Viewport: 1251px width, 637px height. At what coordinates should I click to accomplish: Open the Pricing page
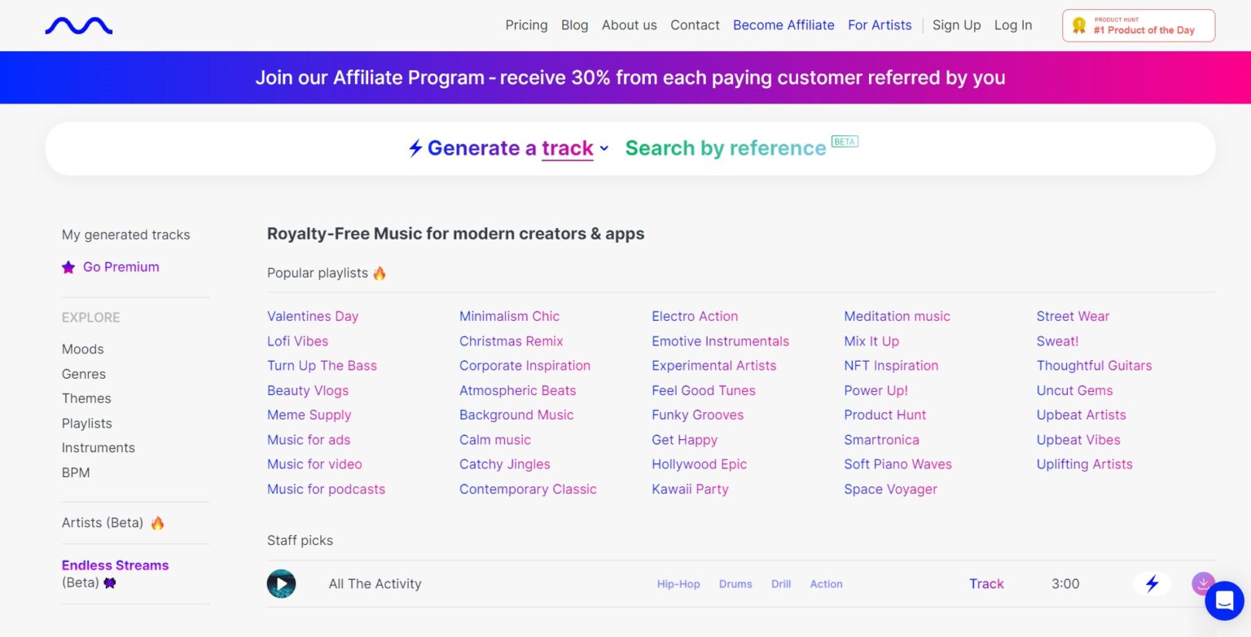(526, 25)
